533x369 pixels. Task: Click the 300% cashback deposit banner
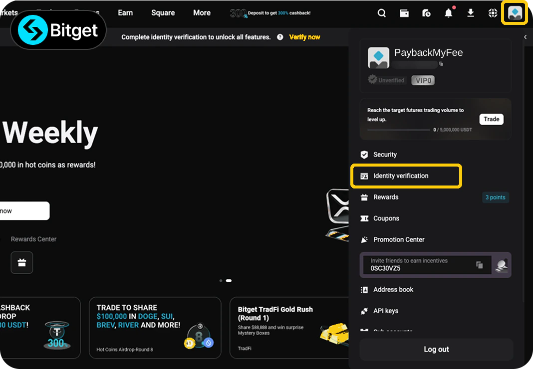pos(270,13)
